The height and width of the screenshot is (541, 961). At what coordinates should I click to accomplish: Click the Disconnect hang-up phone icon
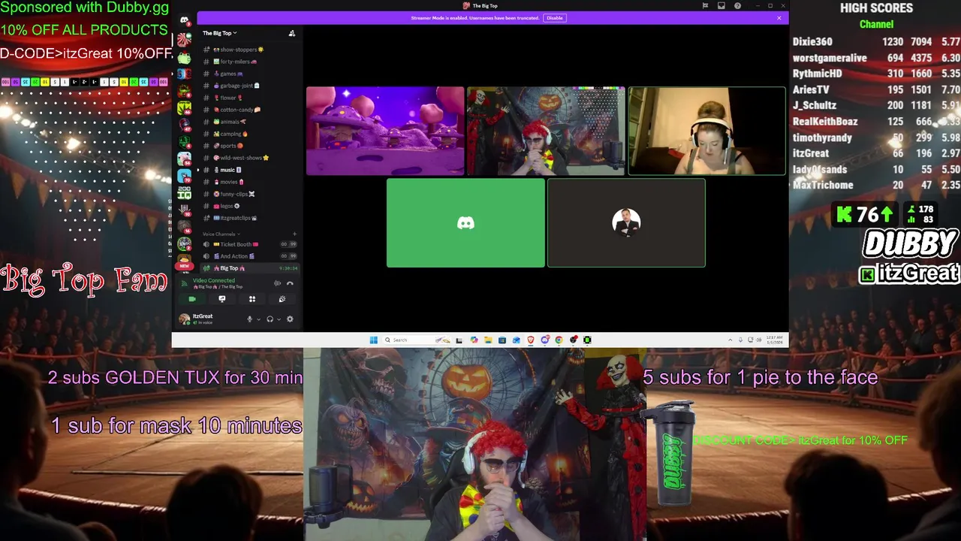click(290, 283)
